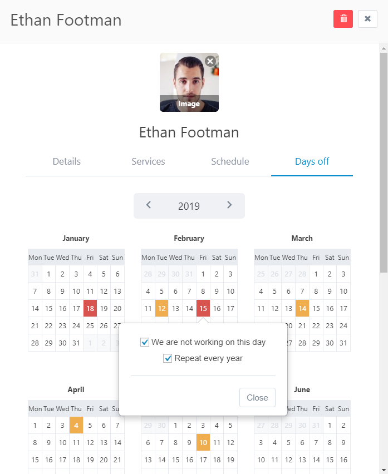
Task: Click the vertical scrollbar thumb
Action: coord(384,161)
